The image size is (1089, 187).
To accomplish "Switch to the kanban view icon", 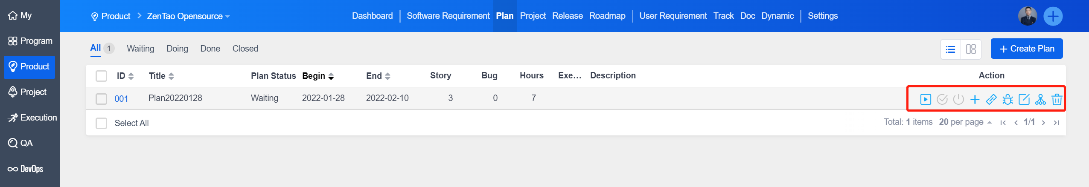I will (971, 49).
